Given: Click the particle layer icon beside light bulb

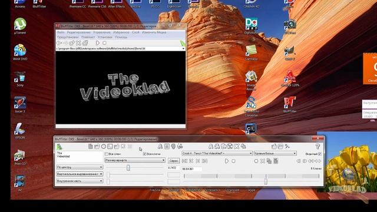Looking at the screenshot, I should click(180, 147).
